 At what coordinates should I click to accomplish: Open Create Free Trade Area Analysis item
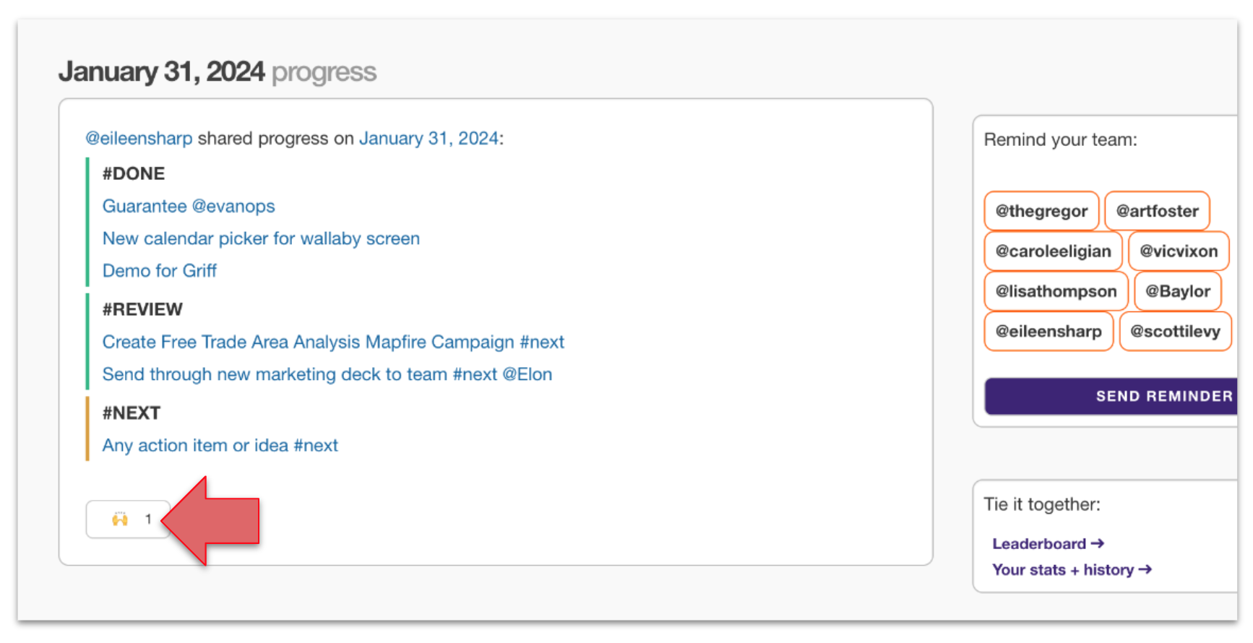click(333, 342)
